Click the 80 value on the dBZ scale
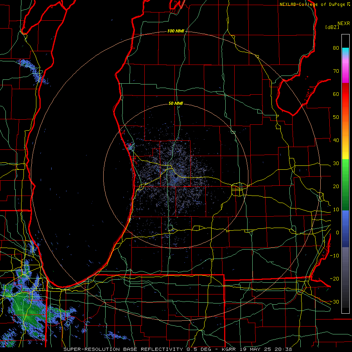Image resolution: width=352 pixels, height=352 pixels. [336, 48]
